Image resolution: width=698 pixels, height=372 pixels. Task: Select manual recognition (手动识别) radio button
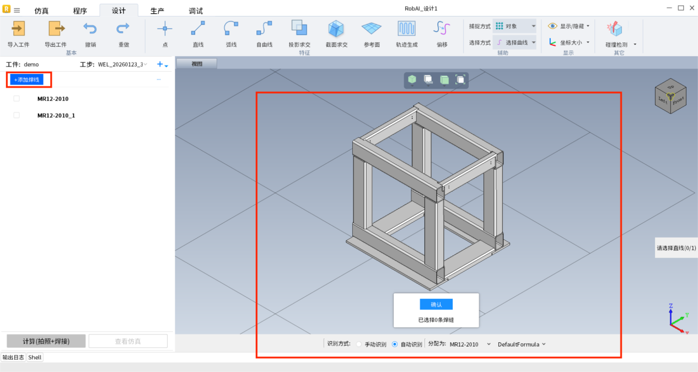click(x=359, y=344)
